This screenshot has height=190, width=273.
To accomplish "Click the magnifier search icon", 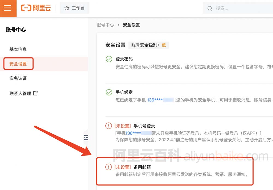I will coord(210,8).
